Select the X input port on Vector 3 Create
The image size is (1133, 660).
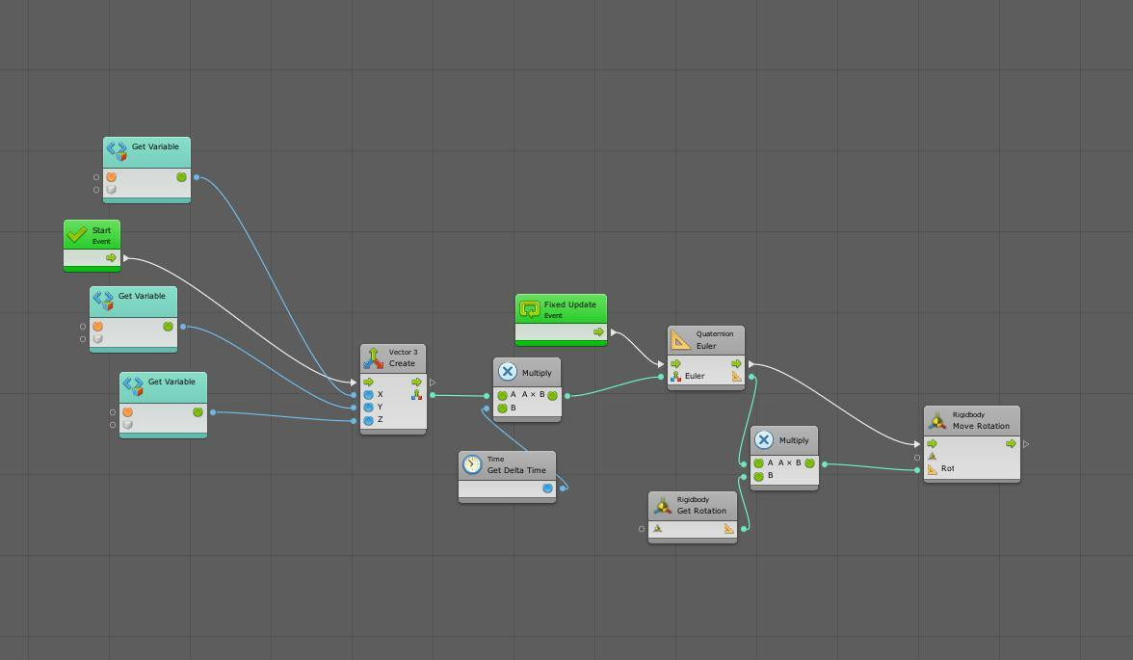pos(368,395)
